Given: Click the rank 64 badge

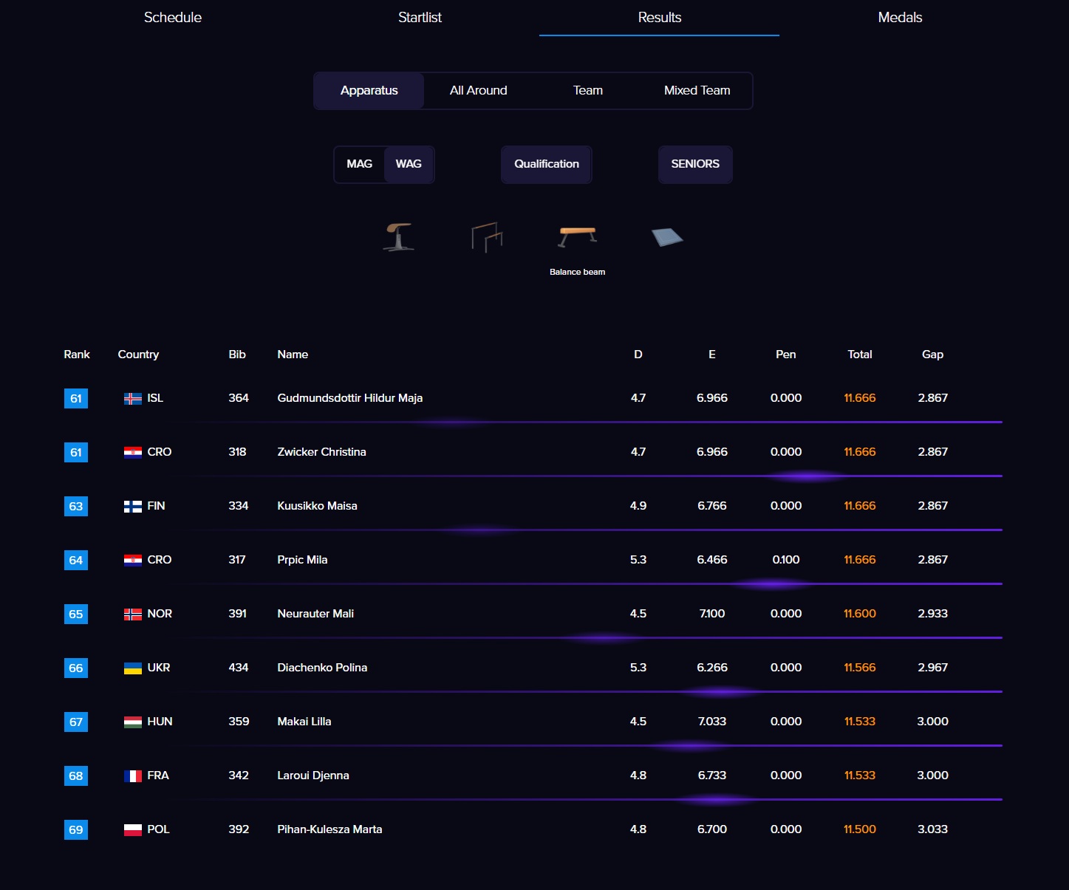Looking at the screenshot, I should click(76, 561).
